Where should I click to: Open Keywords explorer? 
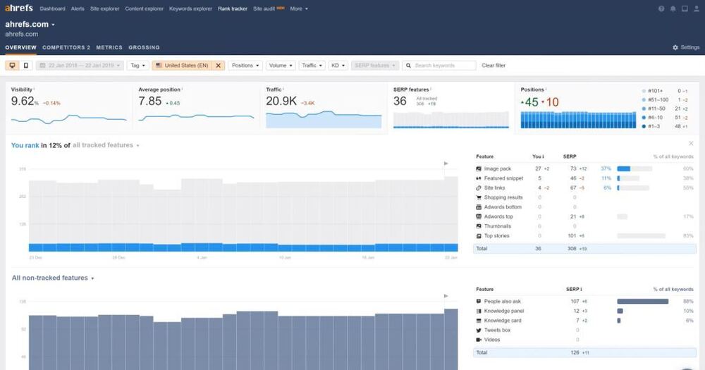coord(190,8)
